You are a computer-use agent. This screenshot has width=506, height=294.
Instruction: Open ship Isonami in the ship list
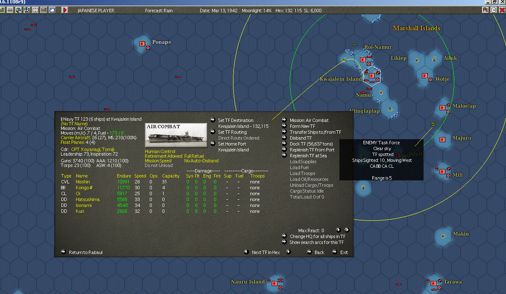point(85,205)
